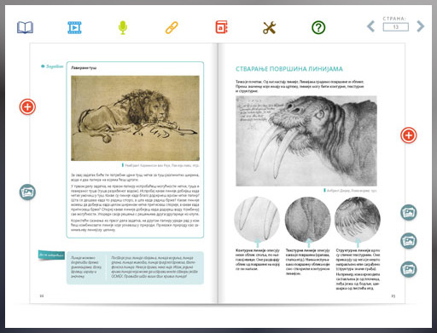The height and width of the screenshot is (333, 437).
Task: Open the top gallery icon on right side
Action: [409, 212]
